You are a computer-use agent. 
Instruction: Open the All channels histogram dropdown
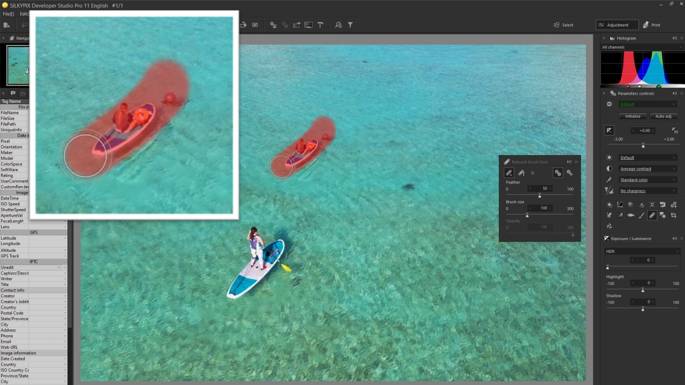642,47
